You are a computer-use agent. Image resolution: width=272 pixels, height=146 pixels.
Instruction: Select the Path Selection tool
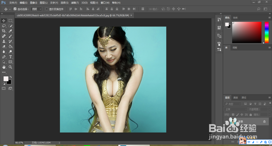4,62
